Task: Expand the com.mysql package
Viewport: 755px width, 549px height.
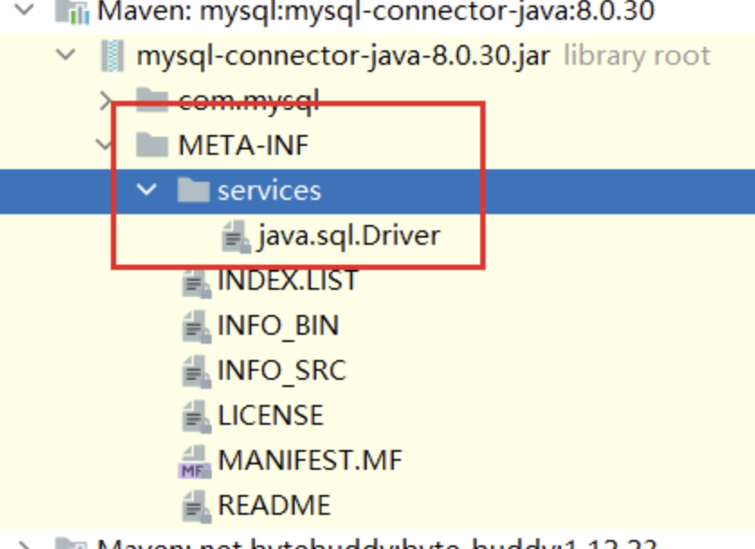Action: tap(105, 100)
